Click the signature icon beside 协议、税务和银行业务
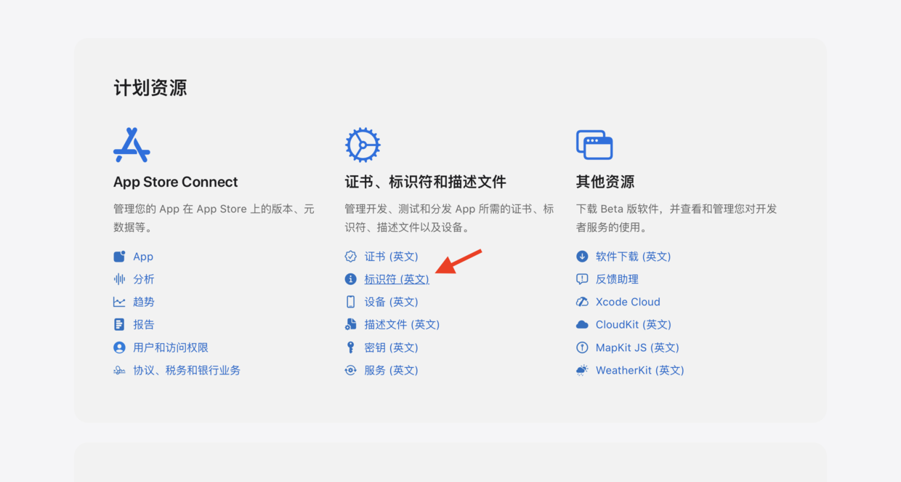901x482 pixels. (119, 370)
